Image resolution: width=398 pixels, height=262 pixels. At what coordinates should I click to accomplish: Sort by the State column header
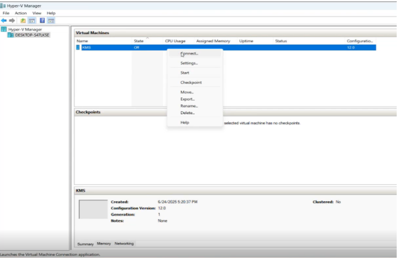tap(139, 41)
